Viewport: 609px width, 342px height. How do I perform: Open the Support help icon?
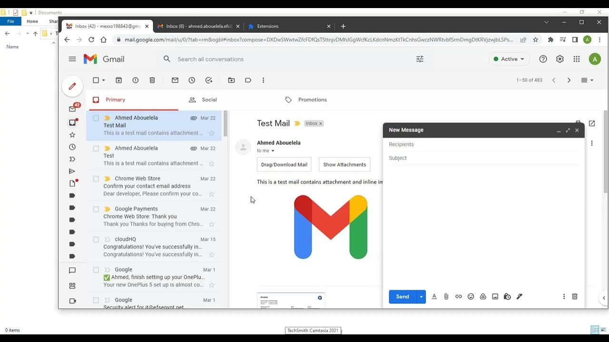point(543,59)
